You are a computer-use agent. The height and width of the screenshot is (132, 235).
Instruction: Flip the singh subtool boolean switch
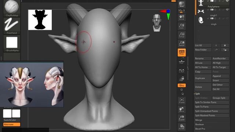click(212, 19)
